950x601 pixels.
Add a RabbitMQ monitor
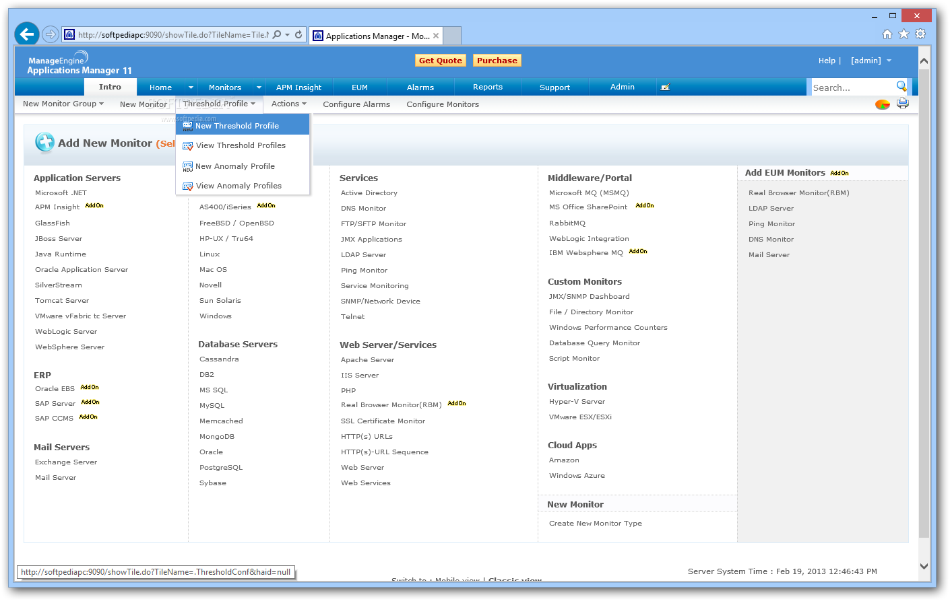567,223
